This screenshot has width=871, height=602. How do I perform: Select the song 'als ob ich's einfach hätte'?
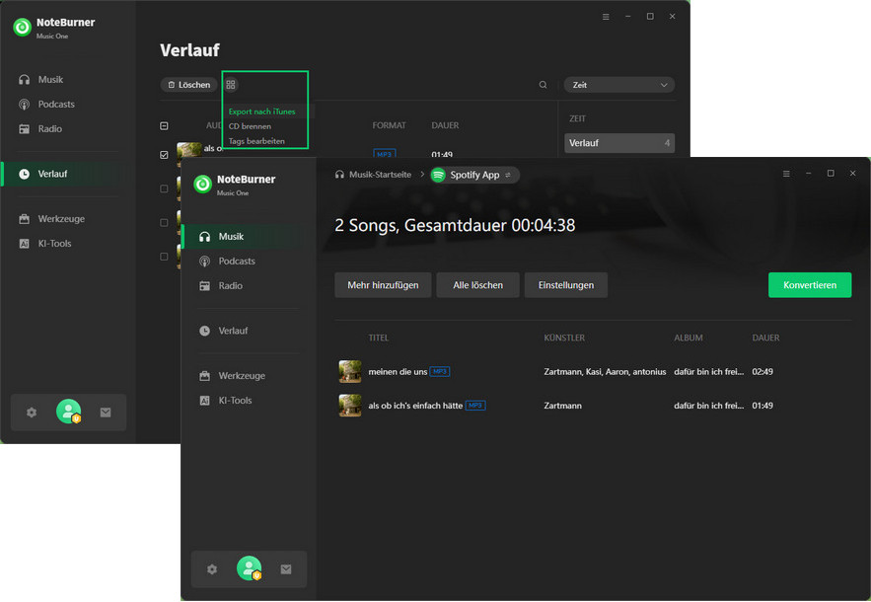(x=415, y=406)
